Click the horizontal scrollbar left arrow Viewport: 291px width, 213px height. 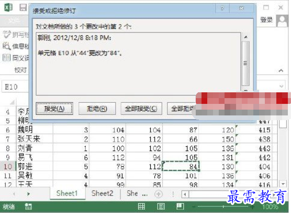[x=185, y=195]
